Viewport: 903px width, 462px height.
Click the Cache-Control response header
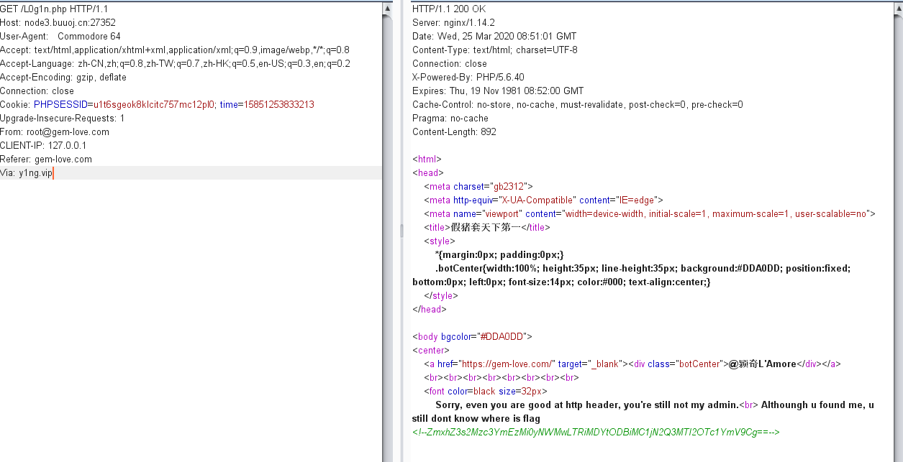click(578, 105)
